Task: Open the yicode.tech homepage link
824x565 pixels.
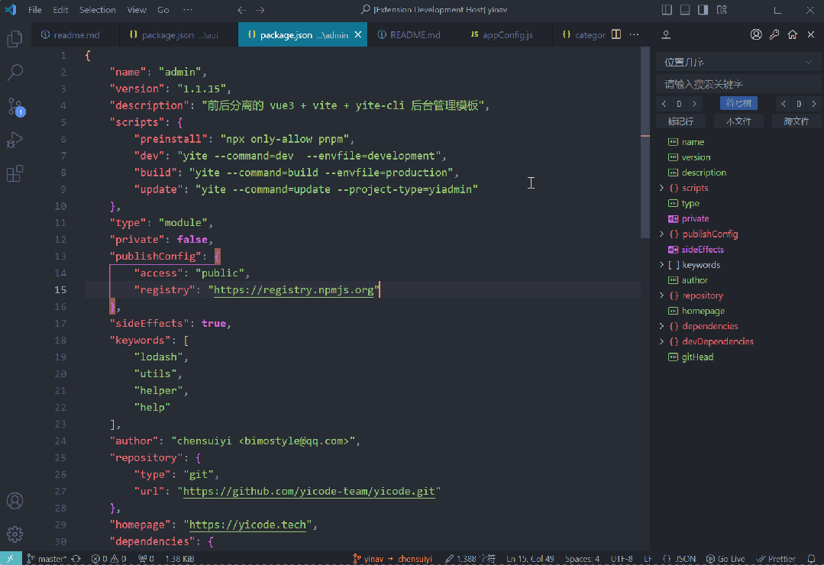Action: [x=247, y=525]
